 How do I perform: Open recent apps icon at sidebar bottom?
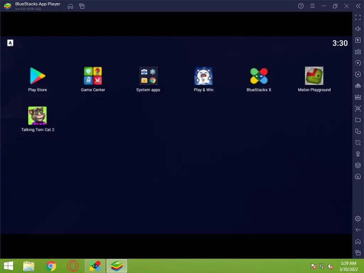click(x=358, y=253)
